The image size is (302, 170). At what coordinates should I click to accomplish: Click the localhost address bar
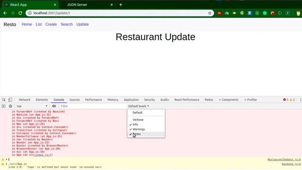119,13
